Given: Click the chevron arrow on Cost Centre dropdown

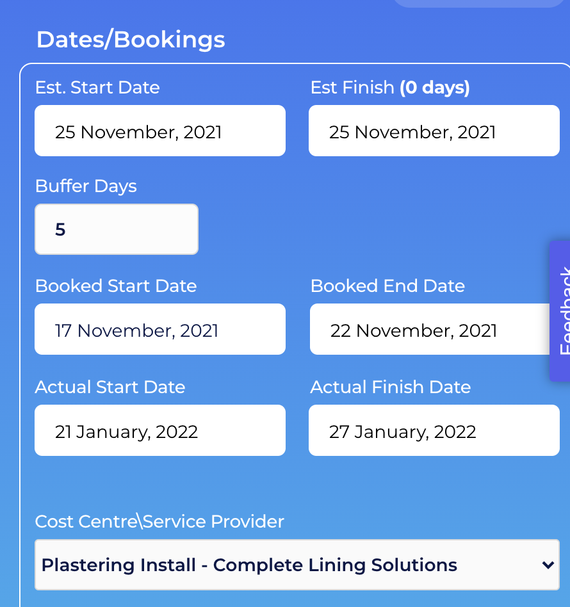Looking at the screenshot, I should click(548, 565).
